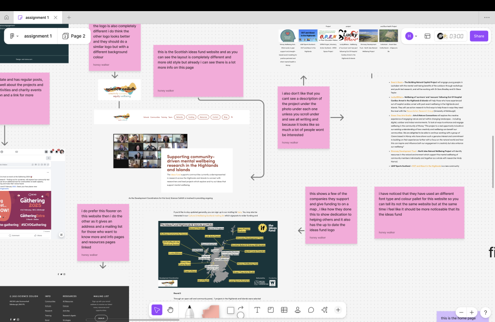This screenshot has width=495, height=322.
Task: Go to the Home tab
Action: [x=7, y=17]
